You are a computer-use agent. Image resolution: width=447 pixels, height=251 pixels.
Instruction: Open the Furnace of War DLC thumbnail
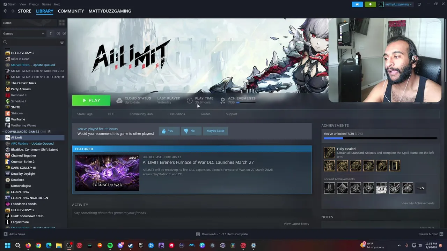point(107,173)
